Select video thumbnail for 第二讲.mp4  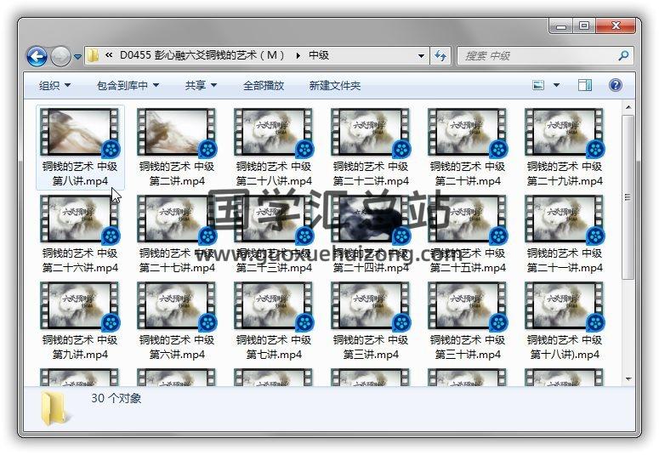pos(177,132)
